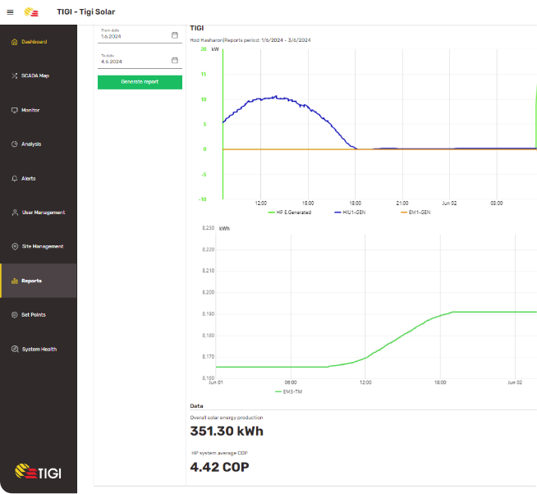The width and height of the screenshot is (537, 494).
Task: Click the SCADA Map shuffle icon
Action: click(x=14, y=75)
